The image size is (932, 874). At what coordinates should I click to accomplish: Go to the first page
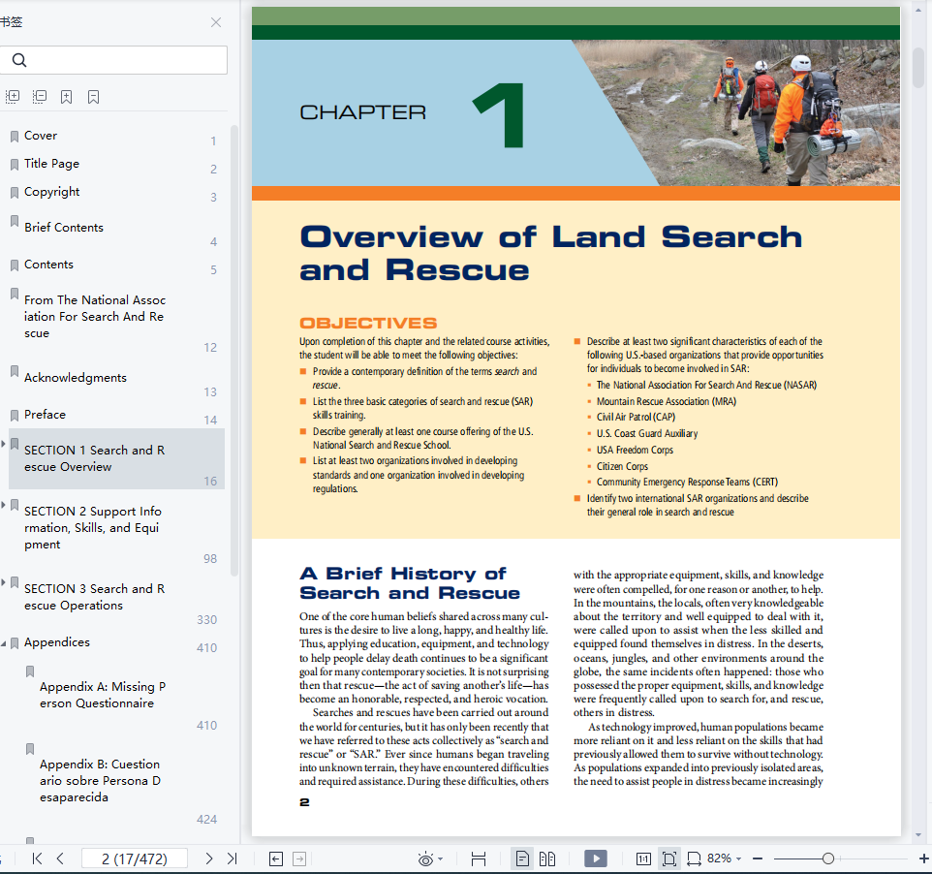tap(37, 858)
